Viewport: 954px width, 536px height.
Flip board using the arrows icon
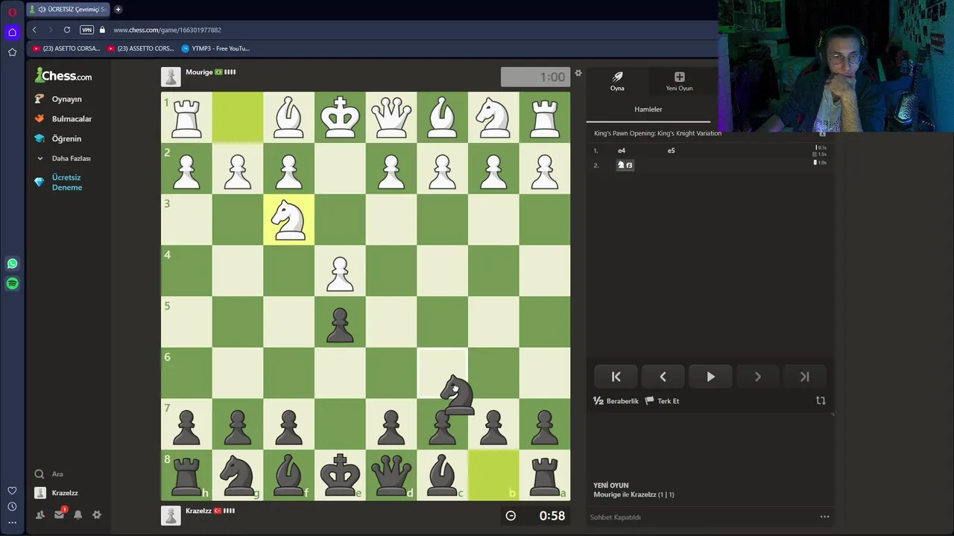tap(821, 401)
